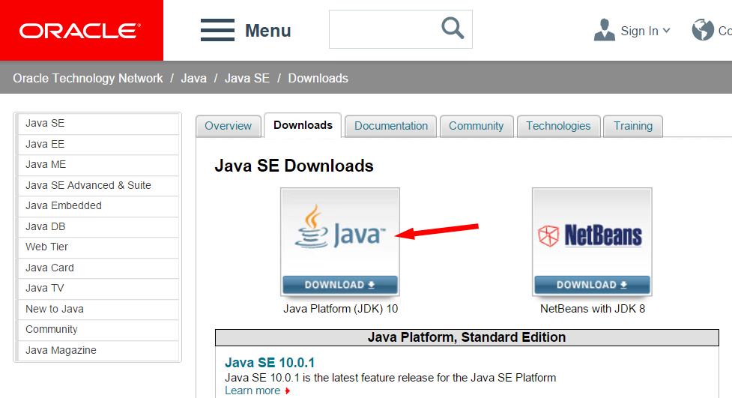
Task: Click the search magnifier icon
Action: pyautogui.click(x=453, y=28)
